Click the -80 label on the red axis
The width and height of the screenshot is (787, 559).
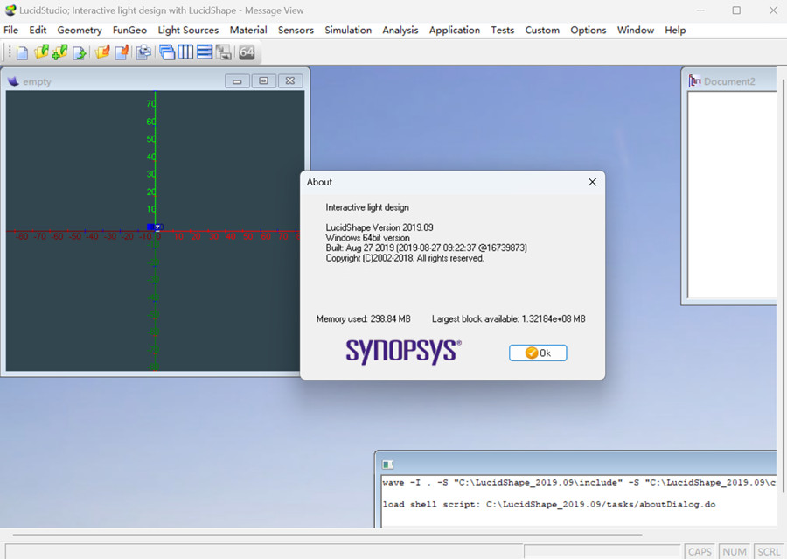[21, 236]
